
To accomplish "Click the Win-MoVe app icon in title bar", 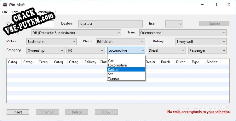I will tap(5, 5).
